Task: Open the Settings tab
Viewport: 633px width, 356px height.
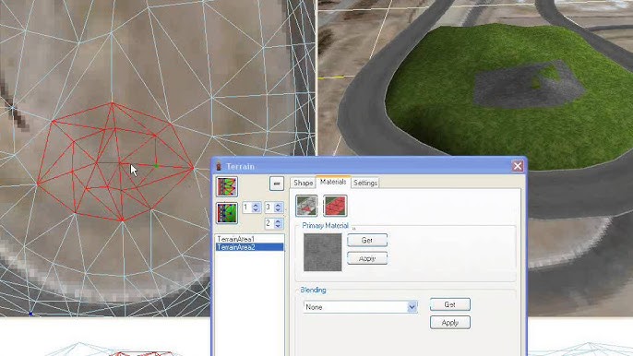Action: coord(365,183)
